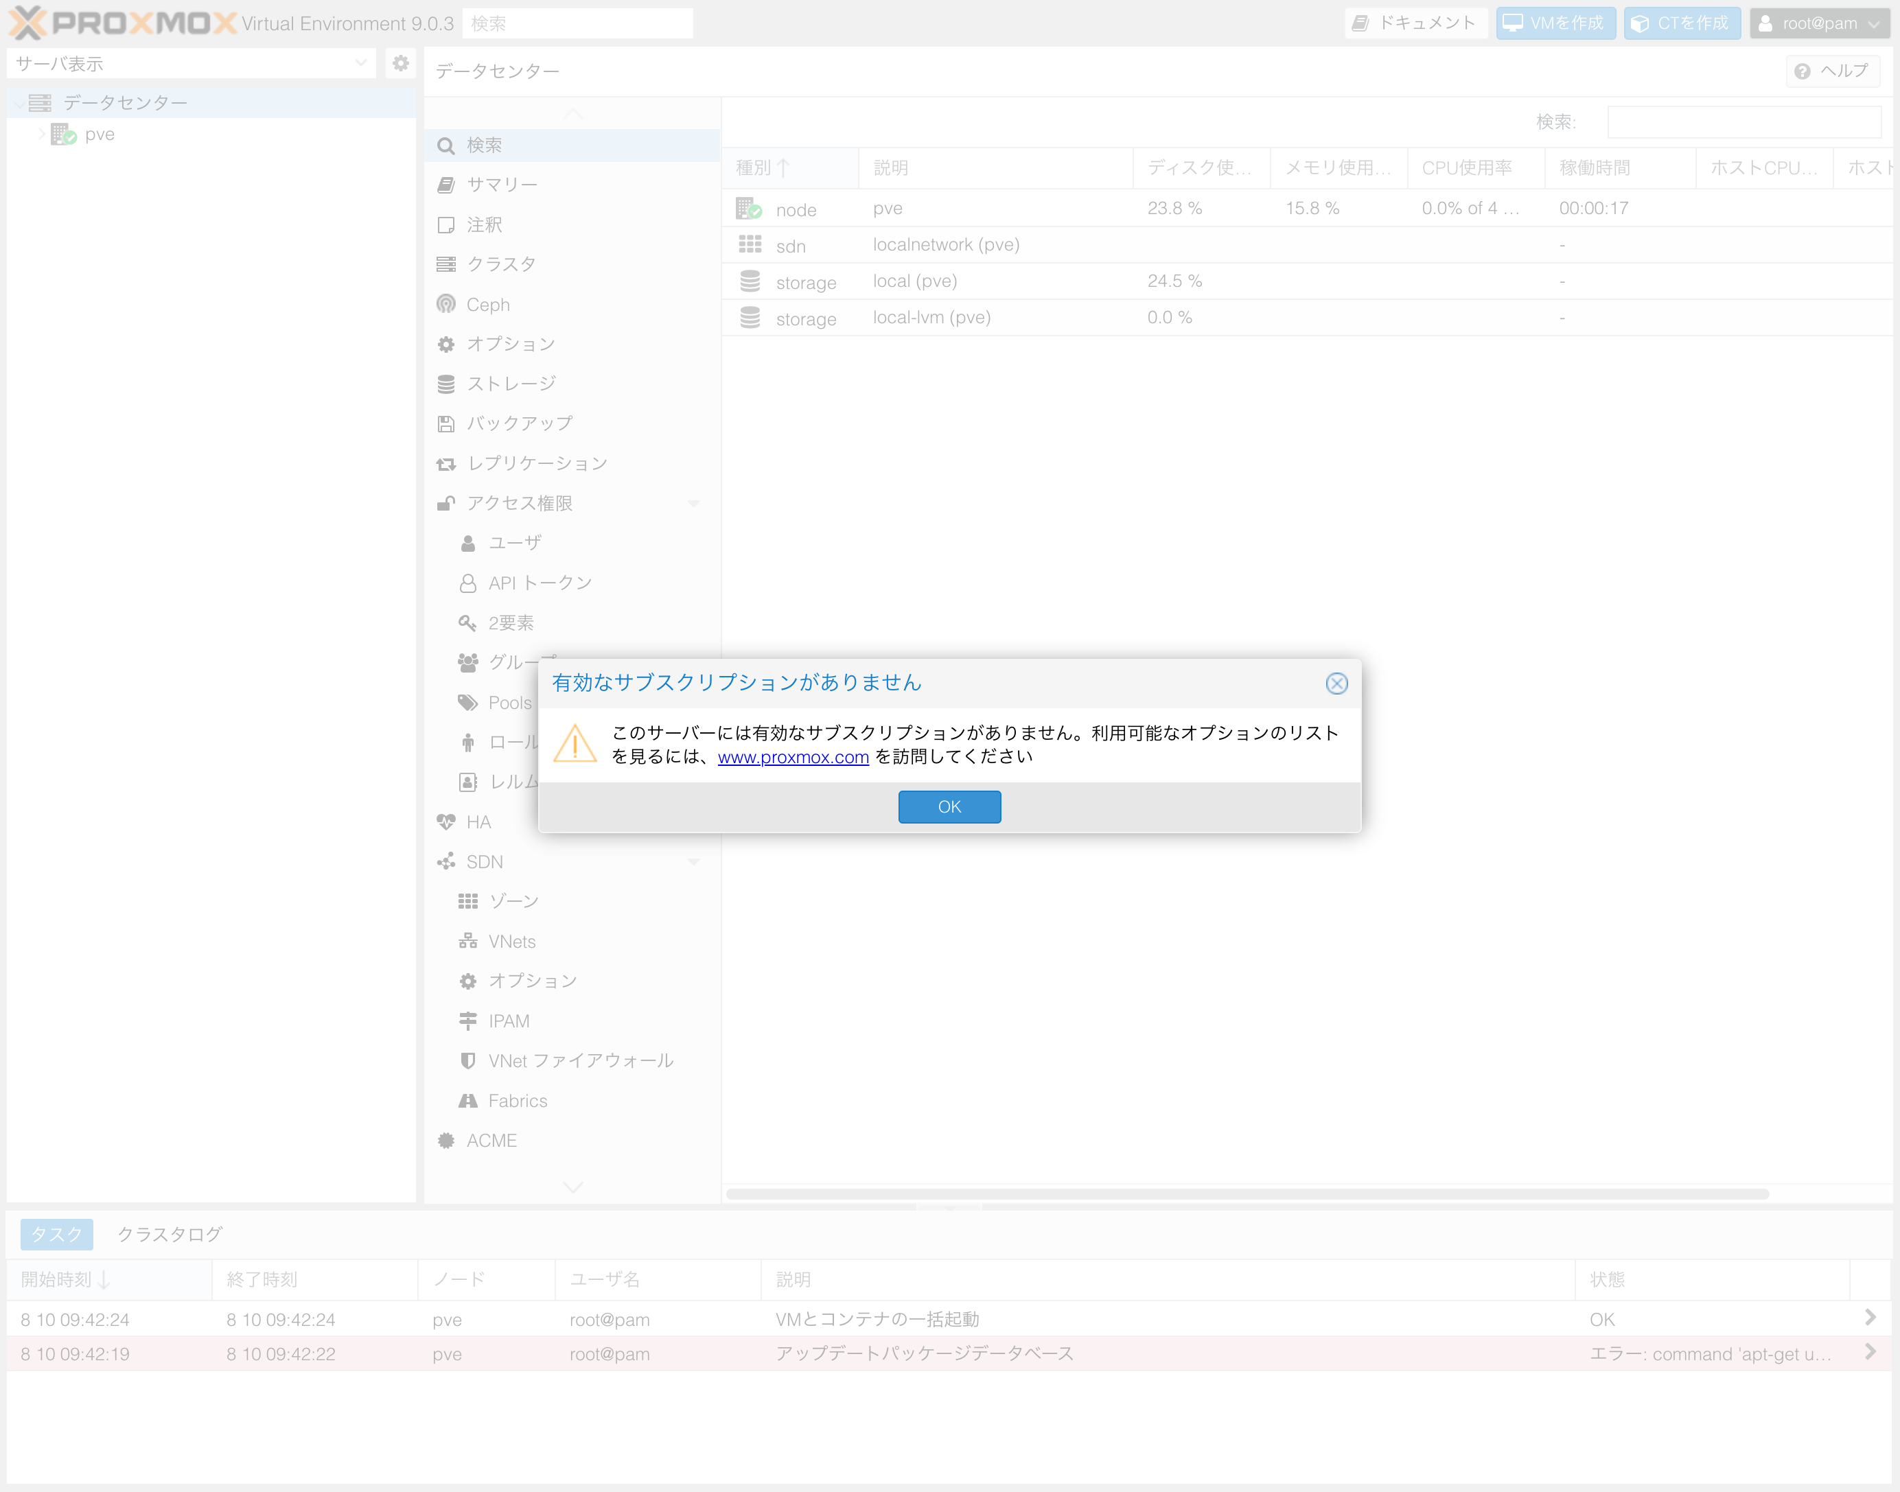Click the ユーザ user icon
Image resolution: width=1900 pixels, height=1492 pixels.
pos(467,544)
